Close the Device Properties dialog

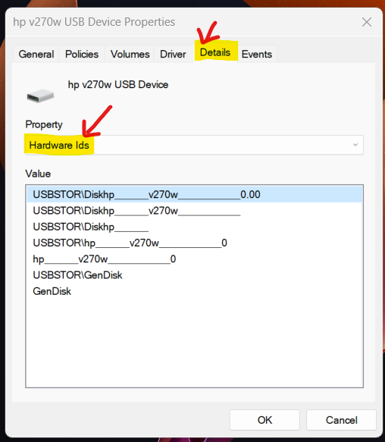[x=367, y=22]
